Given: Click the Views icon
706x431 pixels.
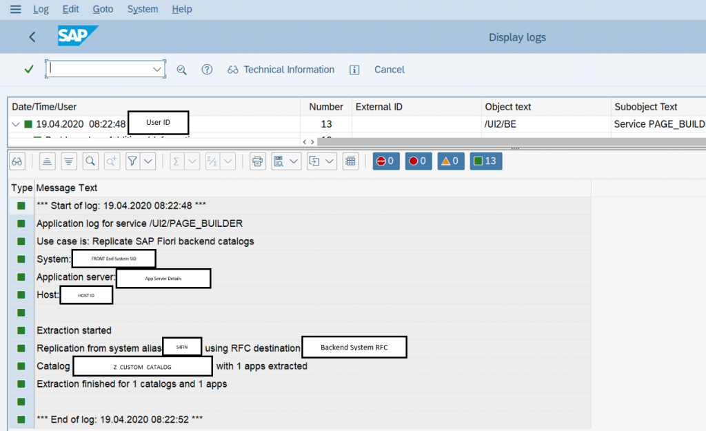Looking at the screenshot, I should (279, 161).
